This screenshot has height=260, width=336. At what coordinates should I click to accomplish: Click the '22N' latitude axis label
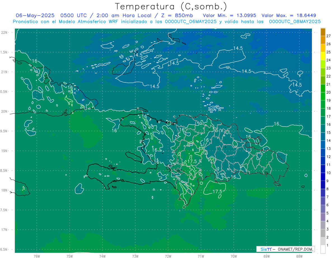(4, 32)
